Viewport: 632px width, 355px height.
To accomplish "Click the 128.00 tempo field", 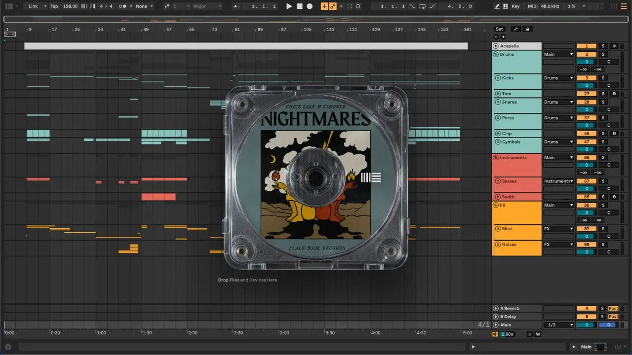I will [71, 6].
